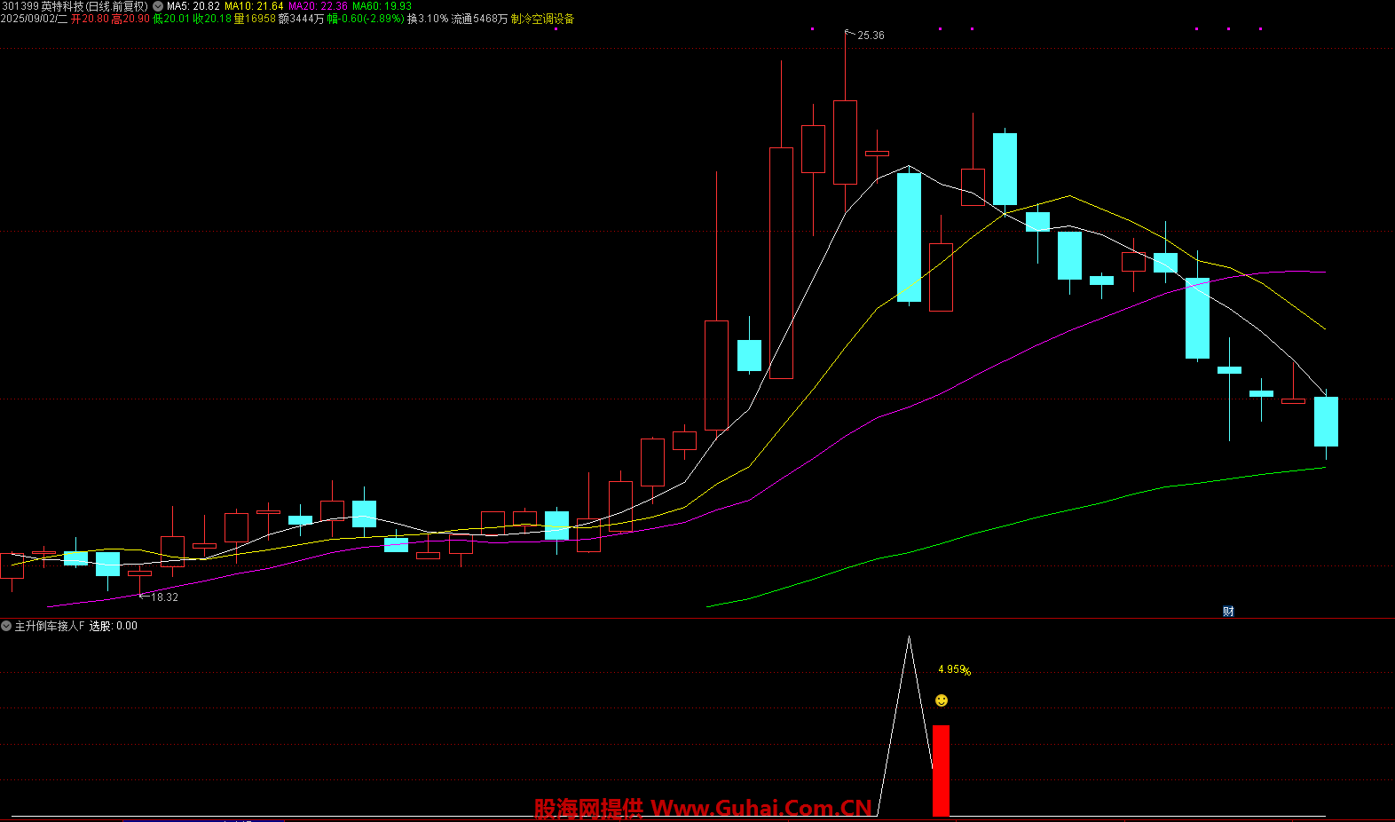
Task: Click the close price 收20.18
Action: (x=212, y=19)
